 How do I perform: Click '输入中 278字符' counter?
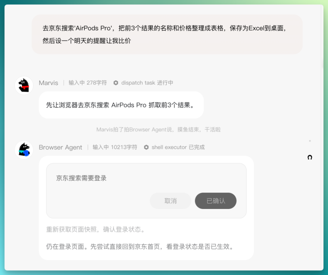[x=88, y=83]
